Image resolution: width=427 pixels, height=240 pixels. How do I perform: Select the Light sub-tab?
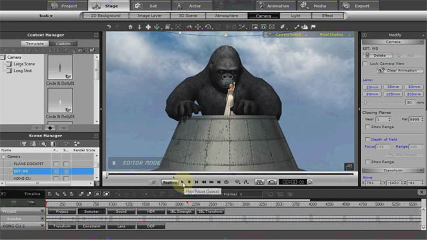click(296, 16)
